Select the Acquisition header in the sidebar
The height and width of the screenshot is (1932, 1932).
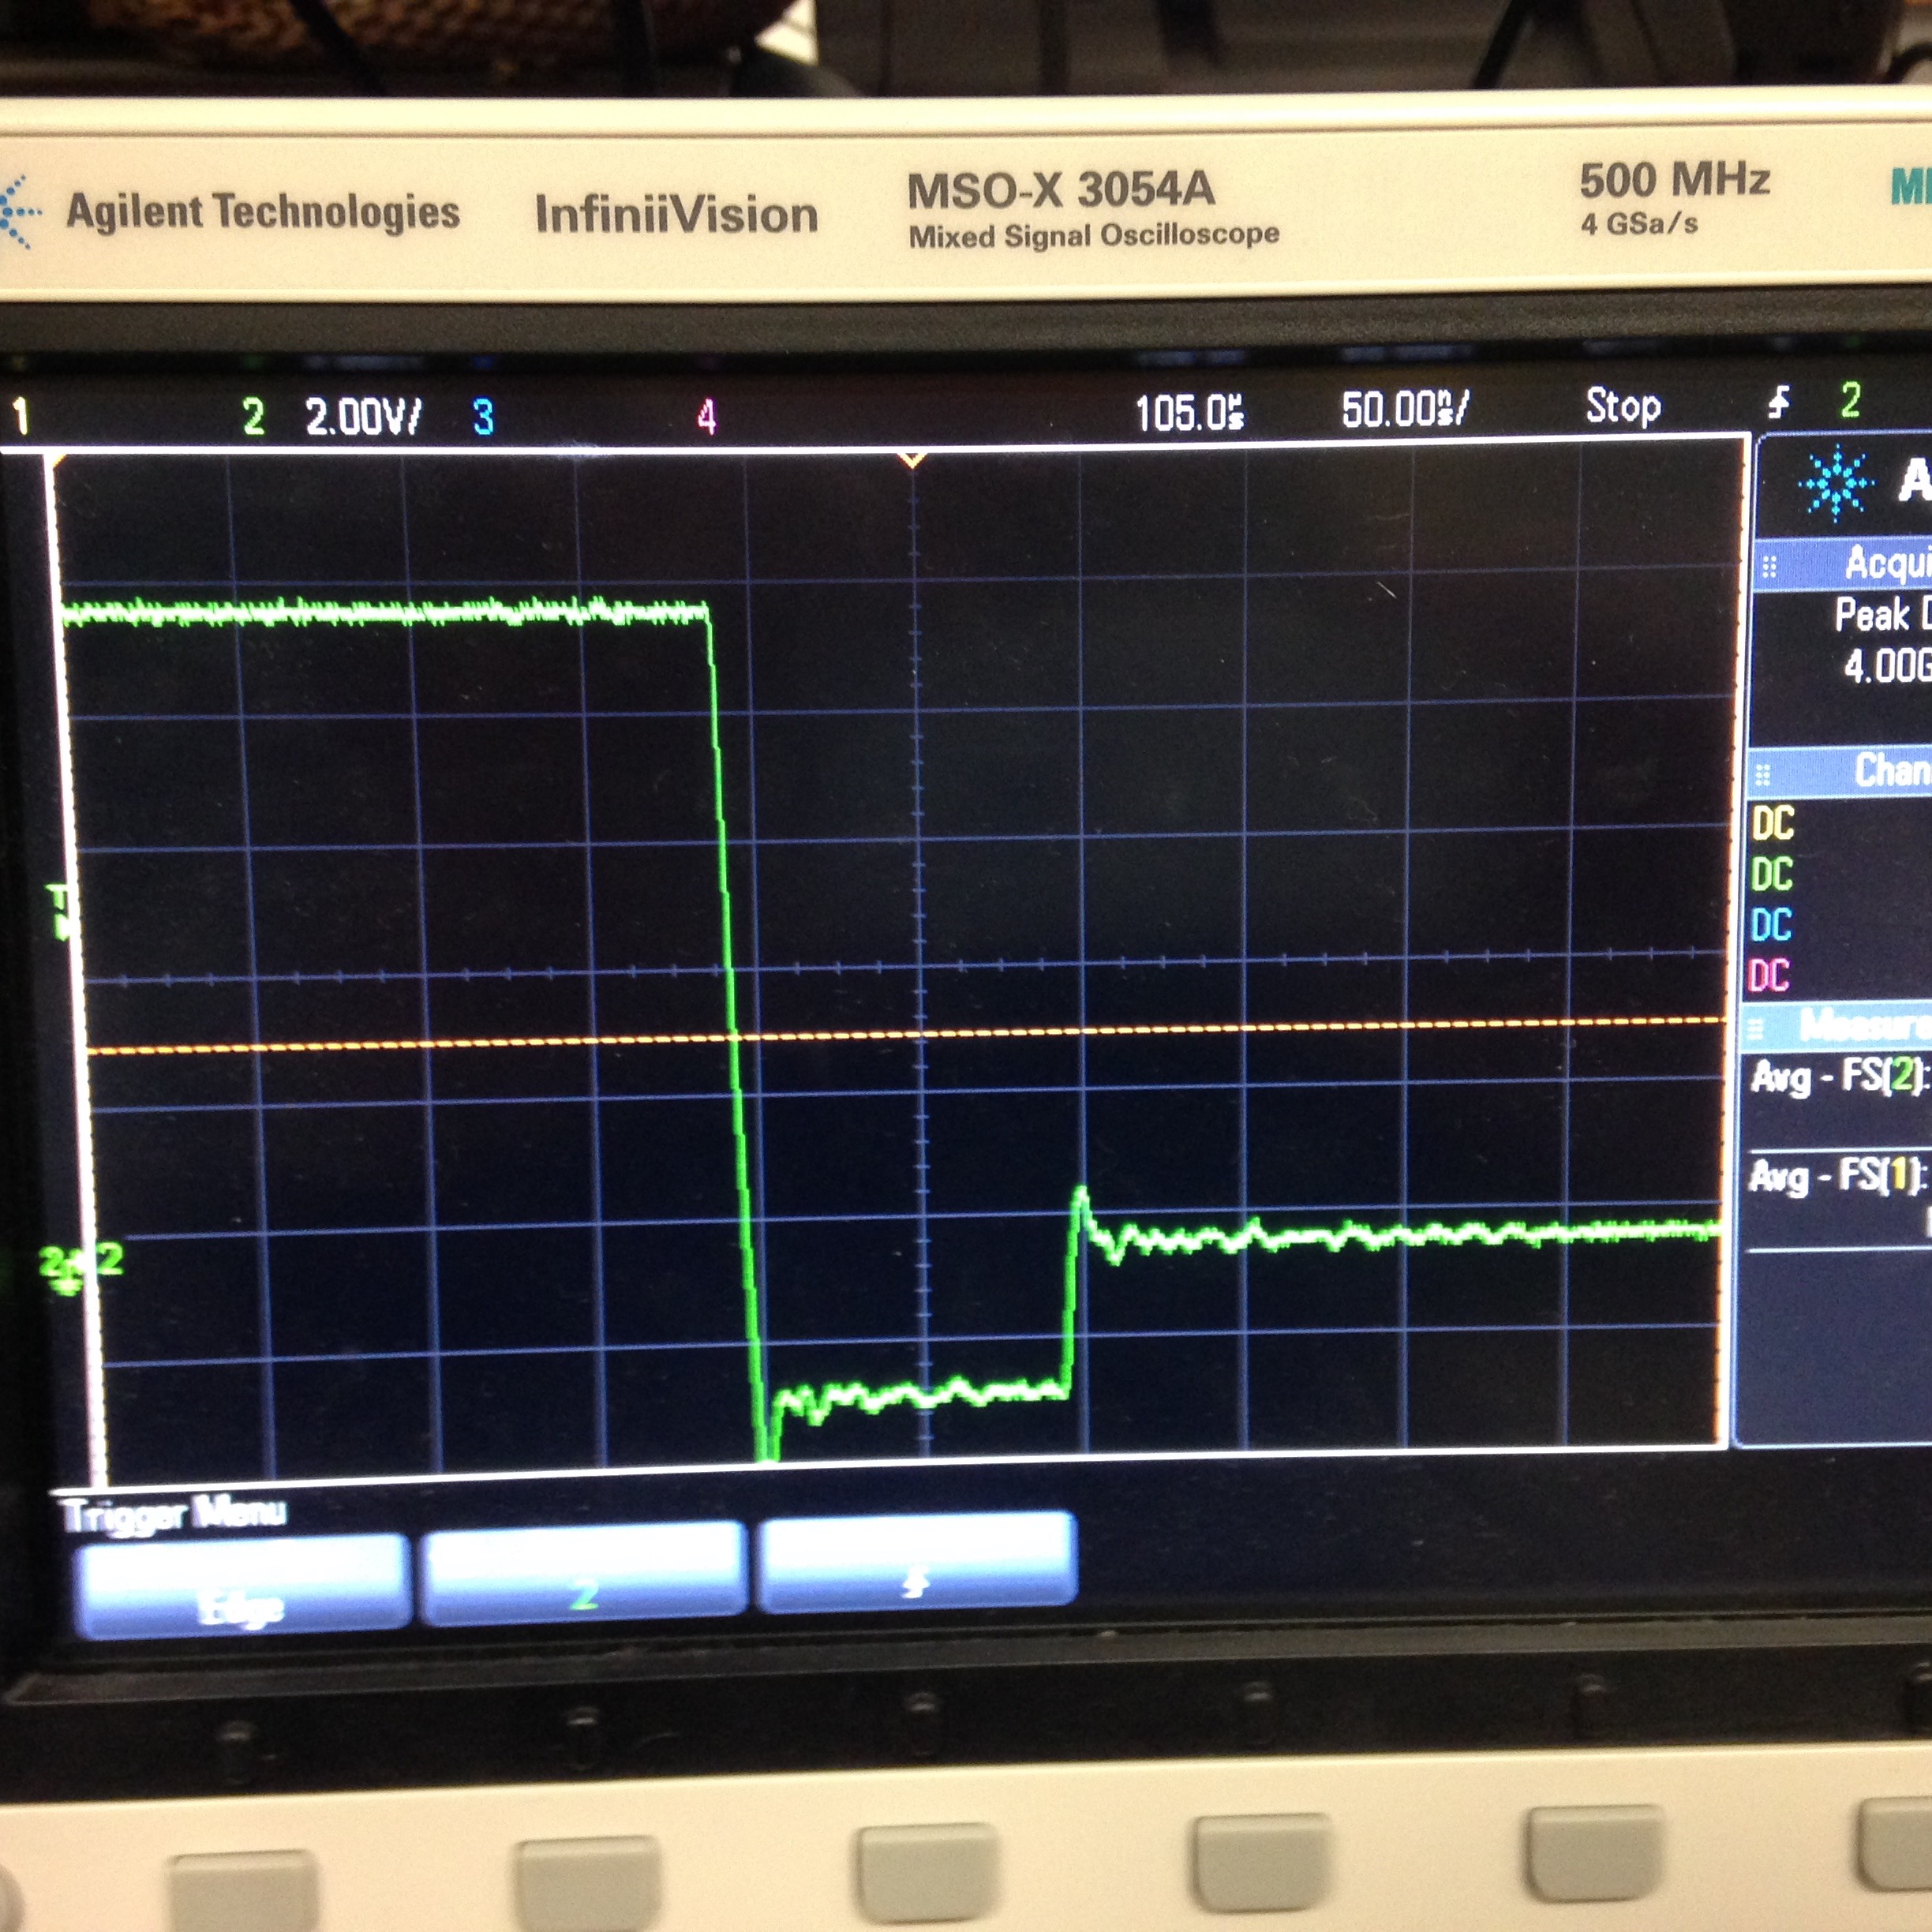(1880, 565)
